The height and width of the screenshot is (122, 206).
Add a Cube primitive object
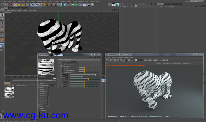pyautogui.click(x=65, y=5)
